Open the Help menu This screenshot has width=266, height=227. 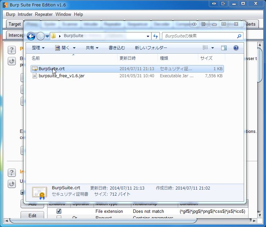78,14
